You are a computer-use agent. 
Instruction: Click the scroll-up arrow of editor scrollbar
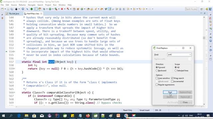(204, 17)
